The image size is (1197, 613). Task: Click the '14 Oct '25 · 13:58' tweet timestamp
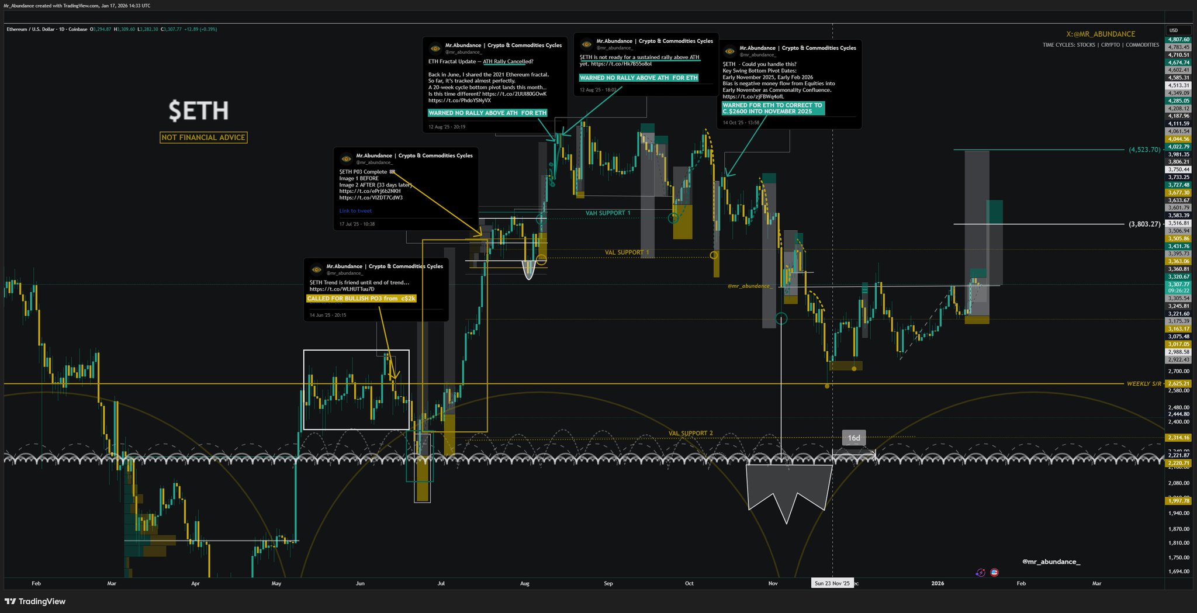(x=741, y=123)
